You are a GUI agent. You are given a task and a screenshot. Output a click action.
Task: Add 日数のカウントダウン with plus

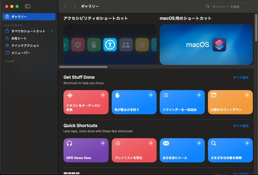pos(247,95)
